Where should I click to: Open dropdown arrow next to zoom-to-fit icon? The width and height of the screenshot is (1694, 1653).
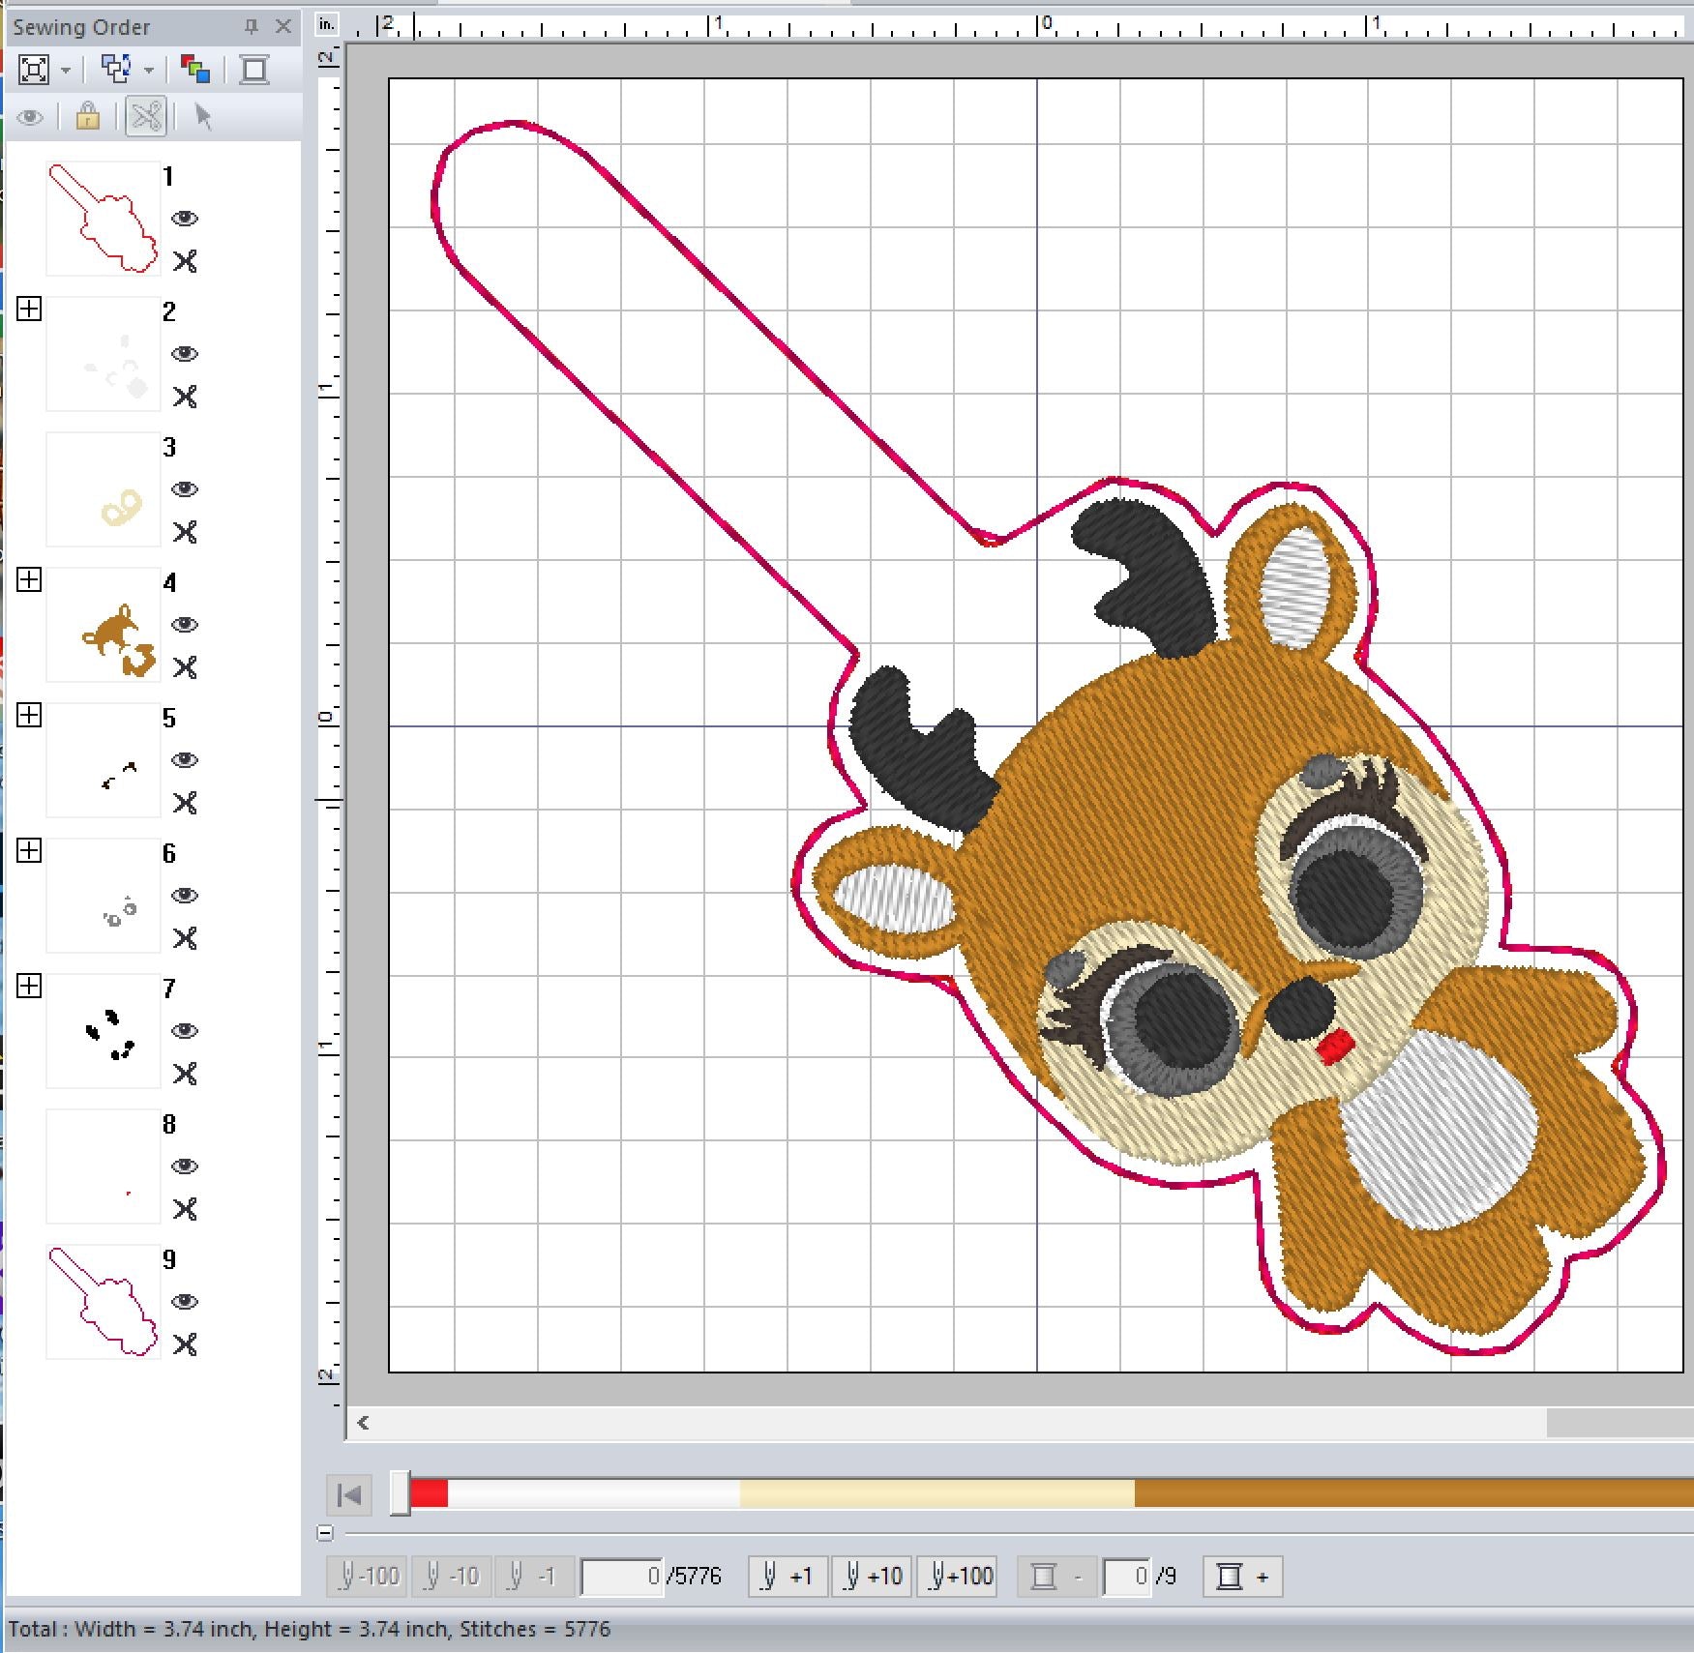point(66,71)
